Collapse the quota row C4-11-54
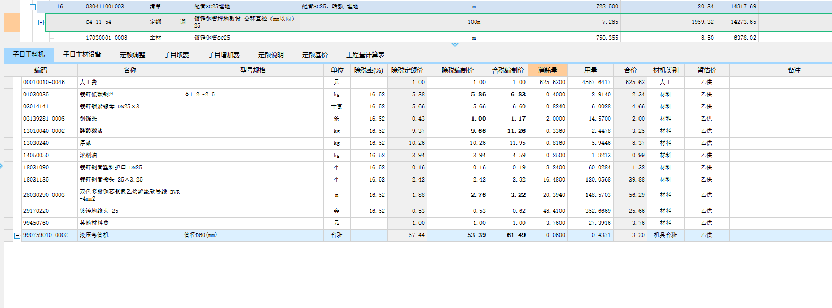 (41, 22)
